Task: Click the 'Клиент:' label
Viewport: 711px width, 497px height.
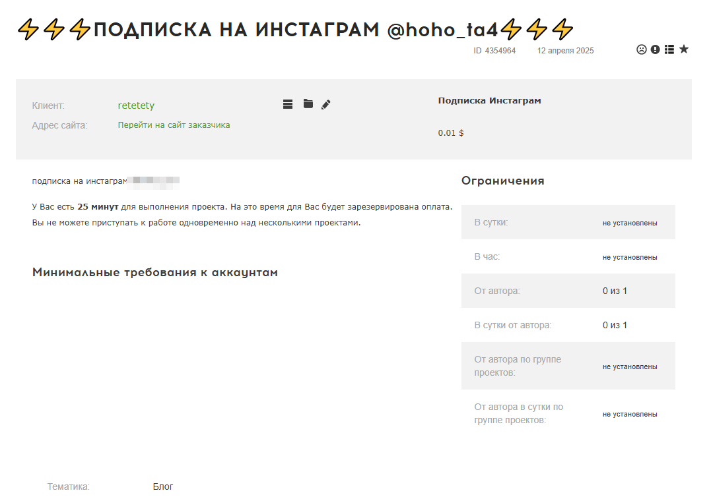Action: (48, 105)
